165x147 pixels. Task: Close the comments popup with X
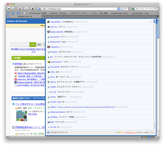(x=151, y=22)
